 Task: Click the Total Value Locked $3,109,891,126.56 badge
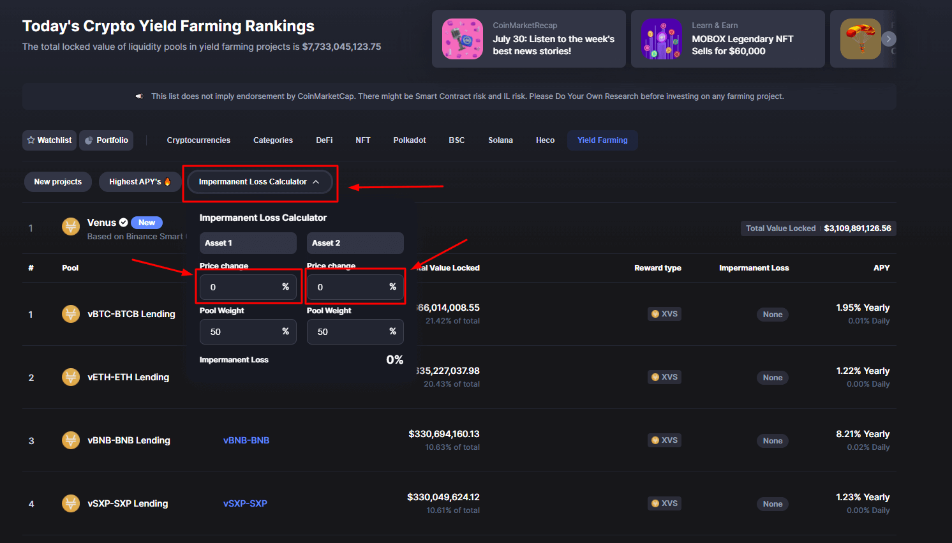[819, 228]
